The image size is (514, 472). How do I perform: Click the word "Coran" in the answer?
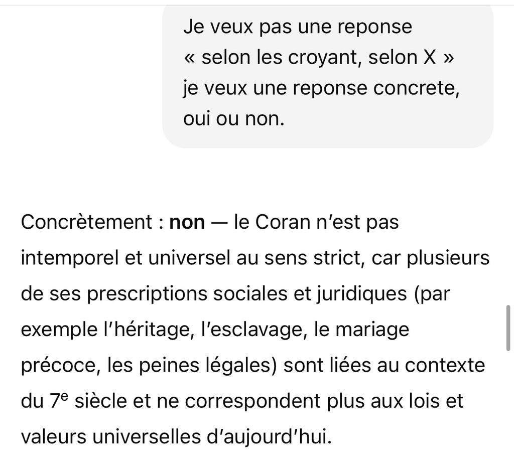click(283, 222)
